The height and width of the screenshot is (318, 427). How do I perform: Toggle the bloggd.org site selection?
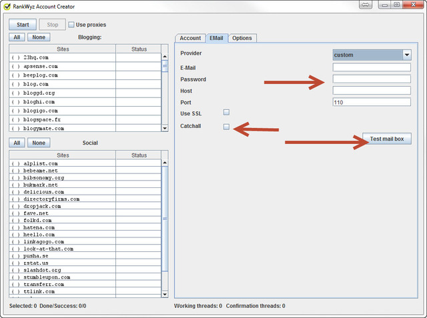point(16,93)
